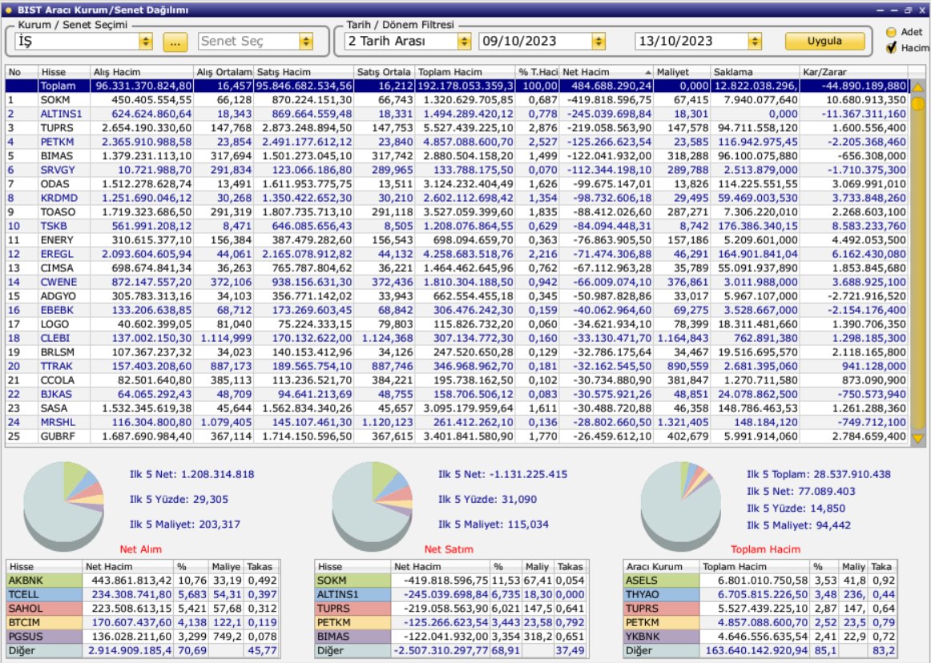931x663 pixels.
Task: Open the 09/10/2023 start date picker
Action: (598, 42)
